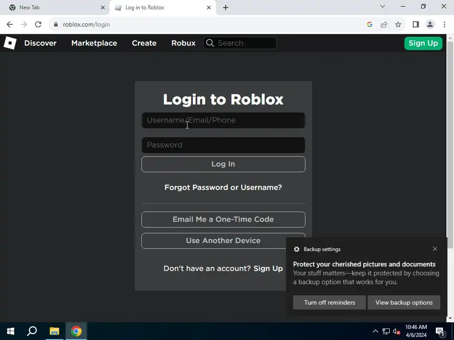This screenshot has width=454, height=340.
Task: Open Windows taskbar search
Action: (32, 331)
